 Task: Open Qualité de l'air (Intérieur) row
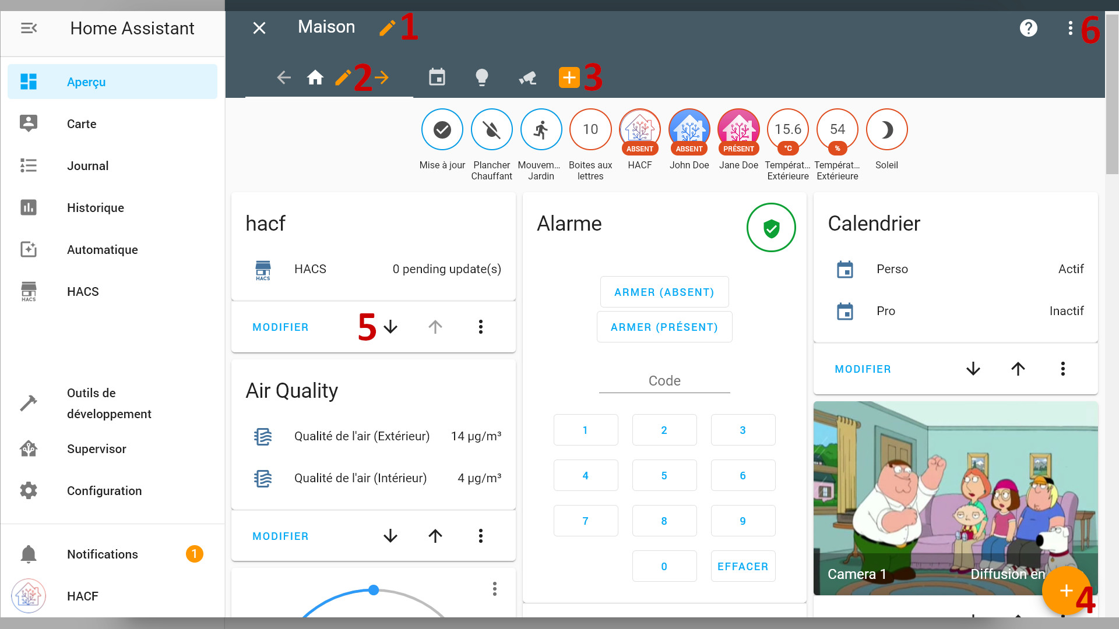click(374, 478)
